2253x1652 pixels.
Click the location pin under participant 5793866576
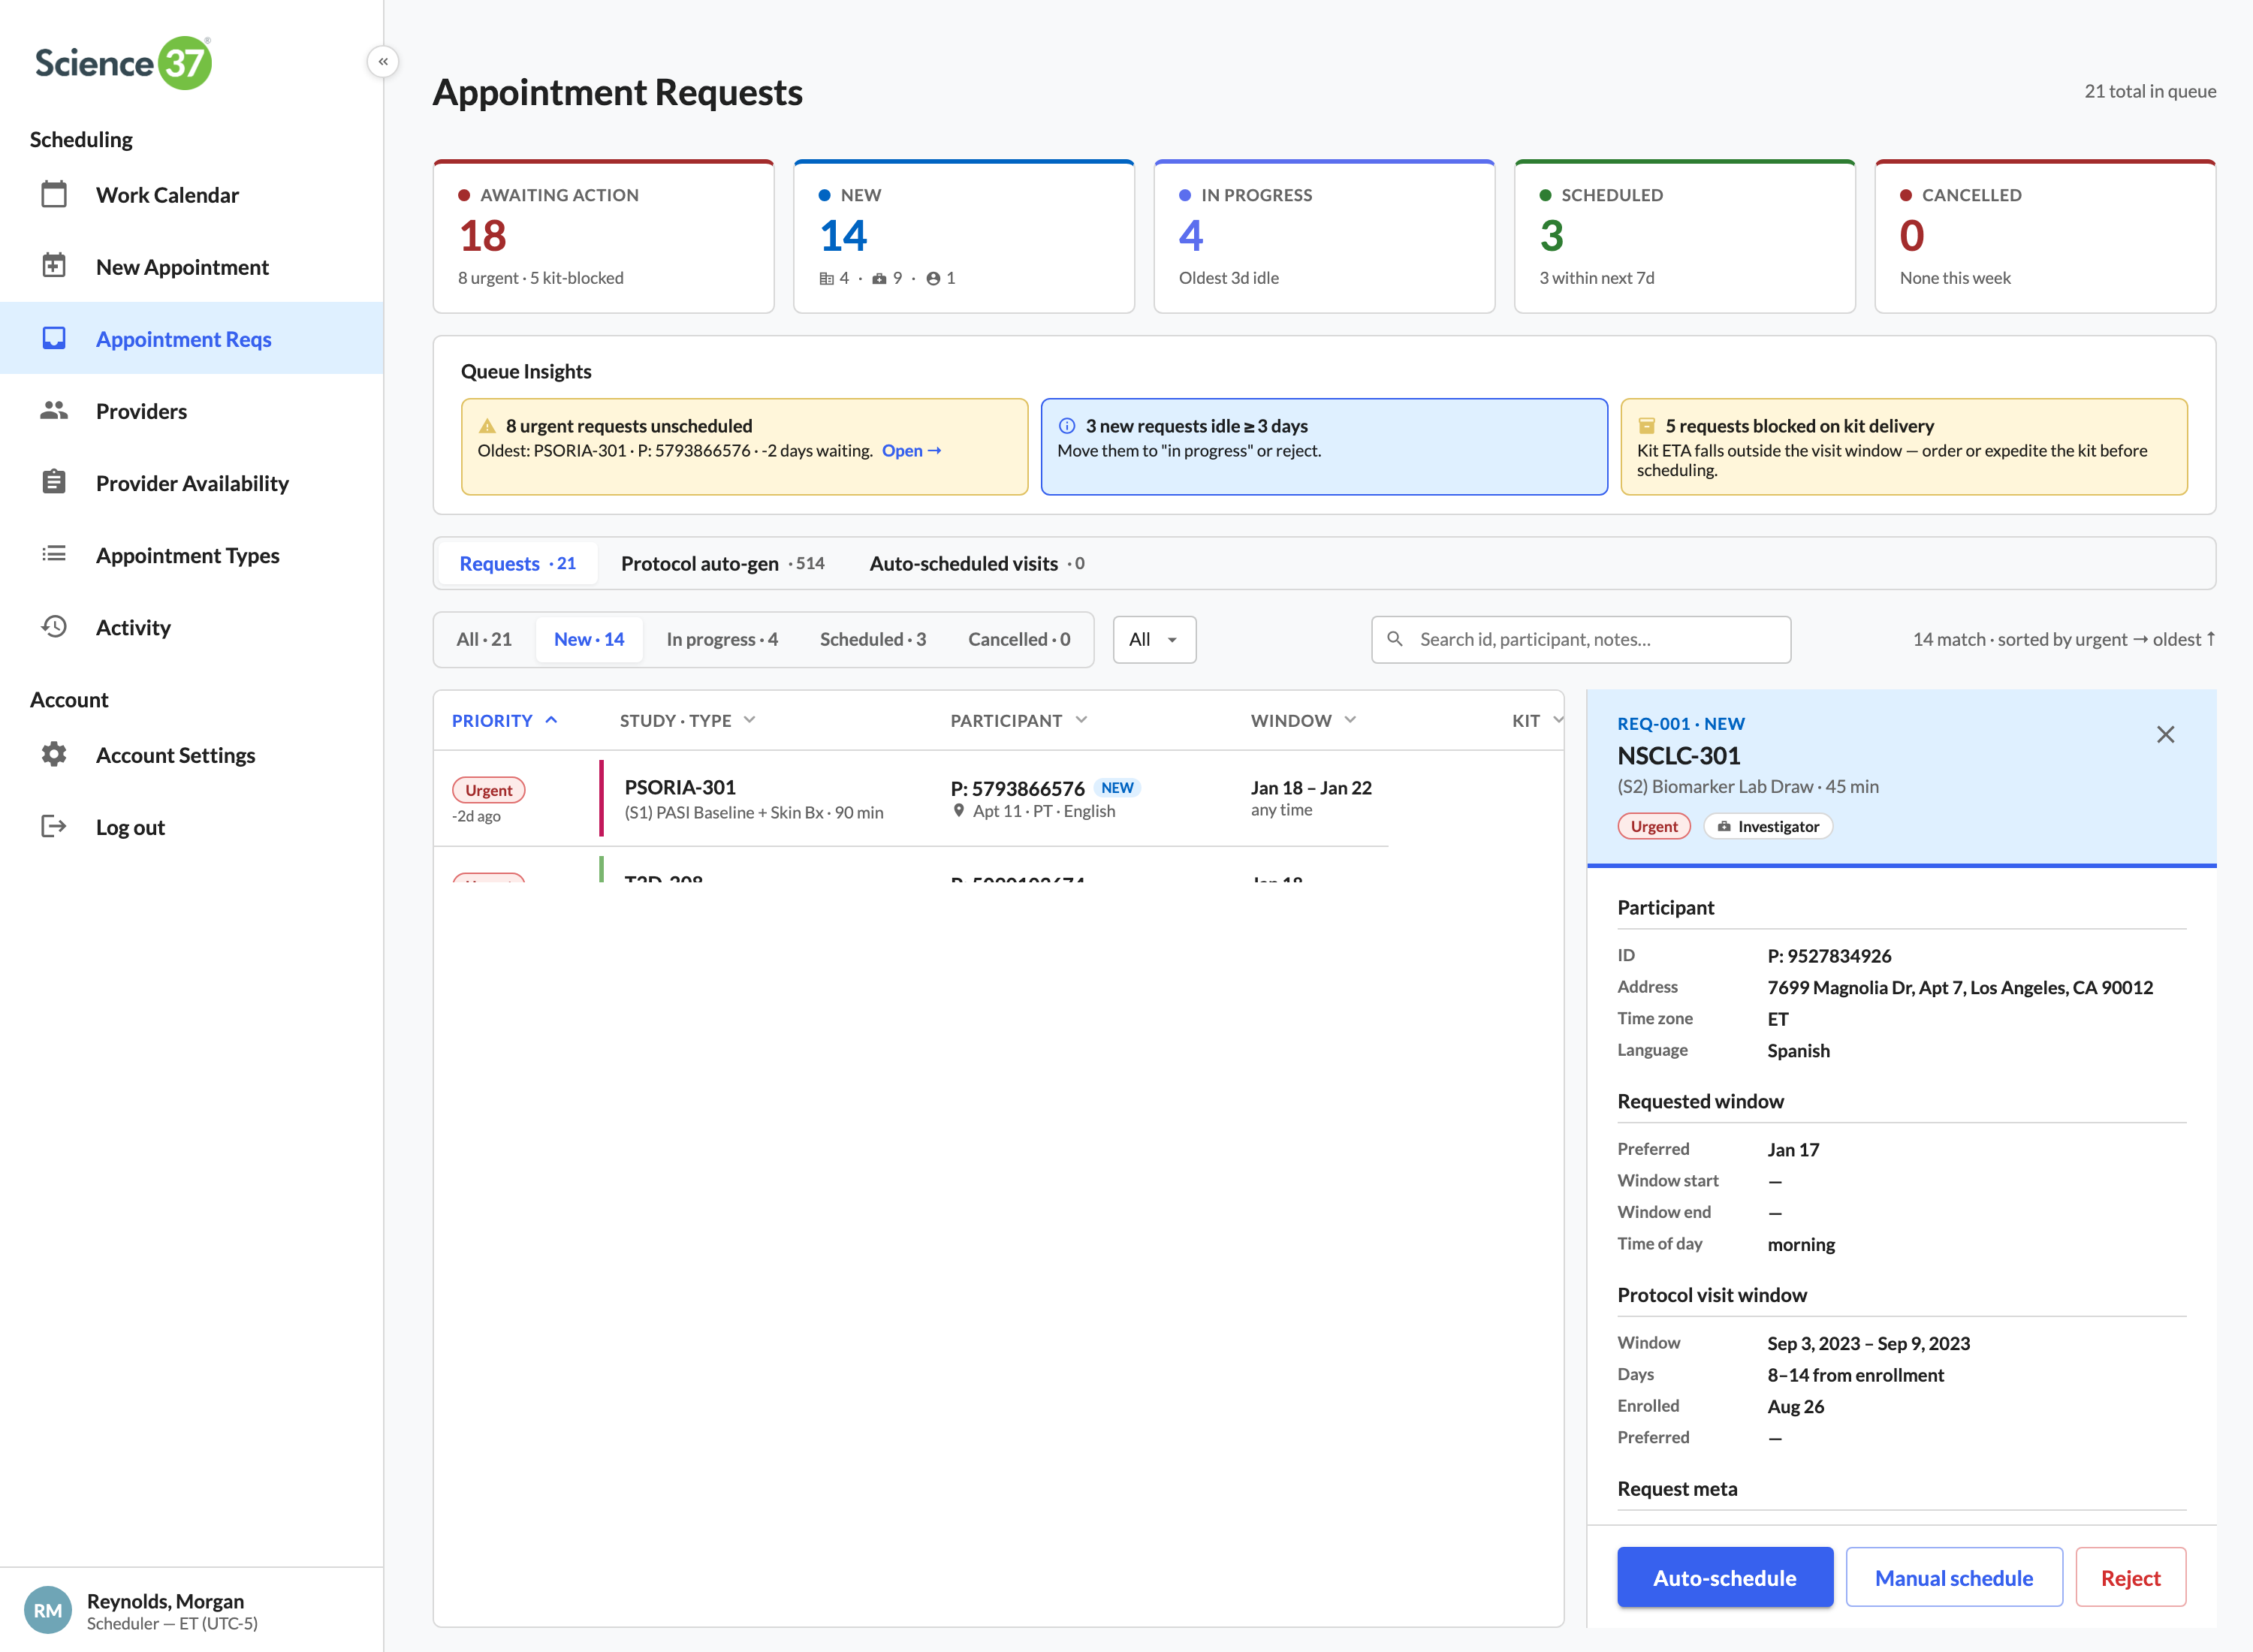959,811
